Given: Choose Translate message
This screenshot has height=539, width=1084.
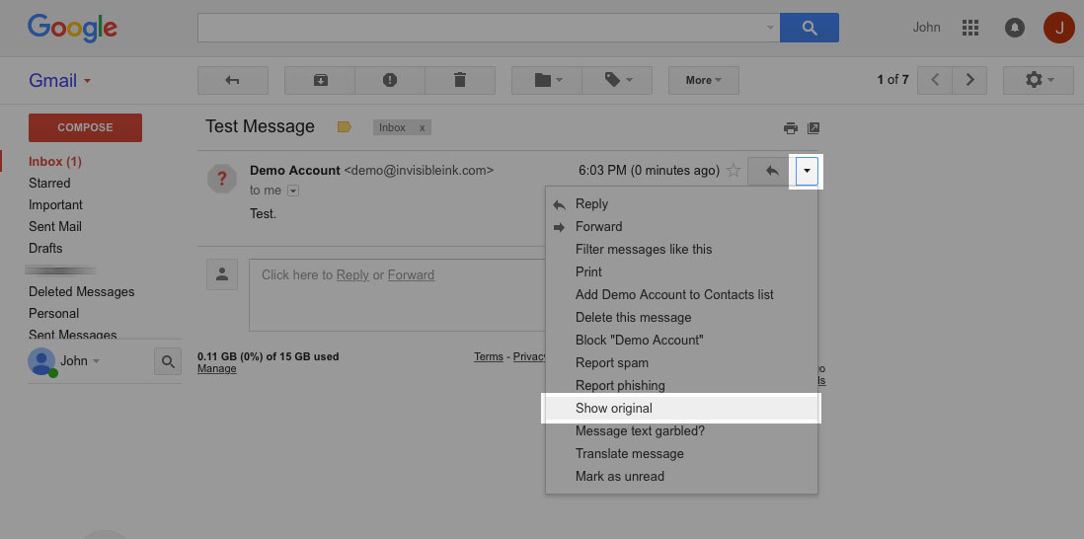Looking at the screenshot, I should click(x=681, y=453).
